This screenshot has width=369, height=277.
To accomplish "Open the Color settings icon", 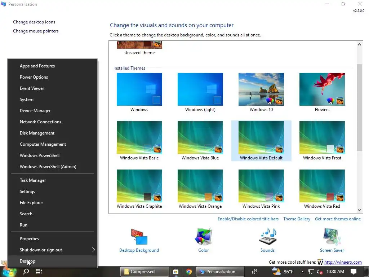I will pos(203,237).
